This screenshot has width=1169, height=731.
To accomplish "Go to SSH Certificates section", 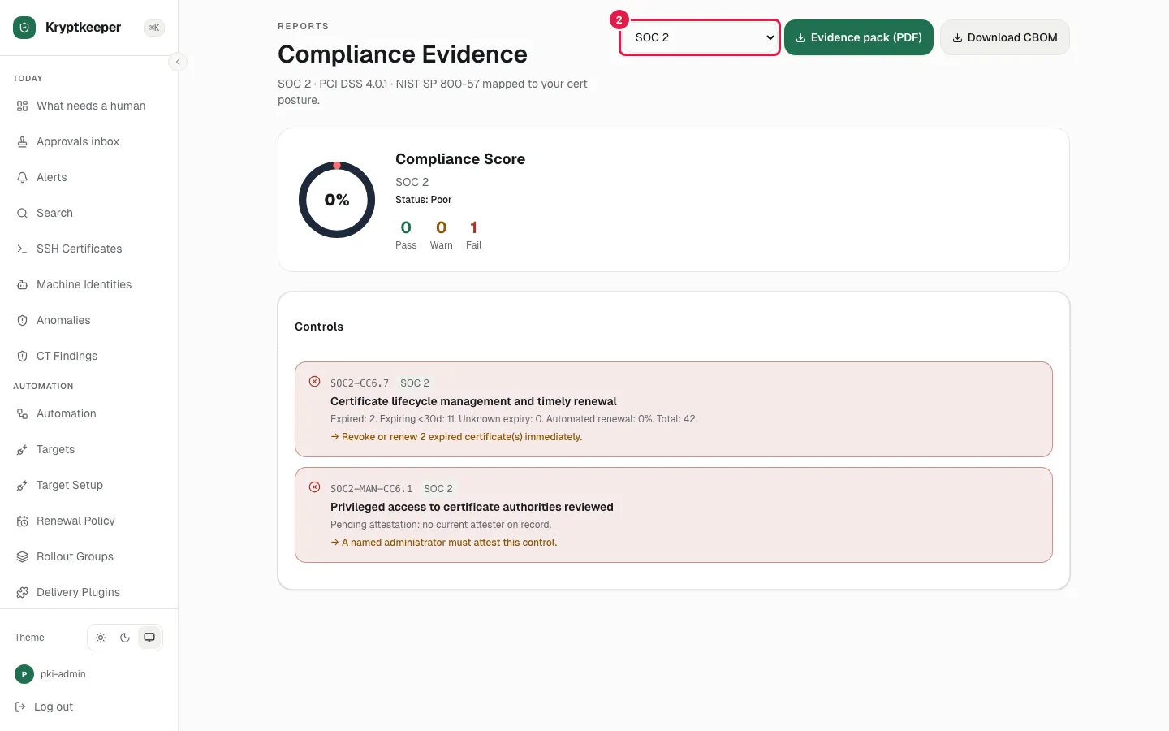I will tap(79, 249).
